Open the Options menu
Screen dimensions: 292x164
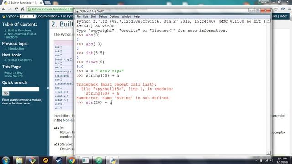114,17
